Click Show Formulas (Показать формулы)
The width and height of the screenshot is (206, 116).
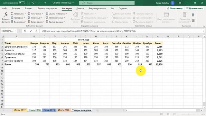point(143,14)
